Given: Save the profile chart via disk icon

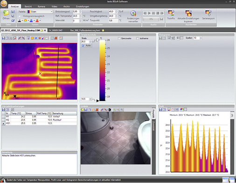Looking at the screenshot, I should tap(160, 109).
